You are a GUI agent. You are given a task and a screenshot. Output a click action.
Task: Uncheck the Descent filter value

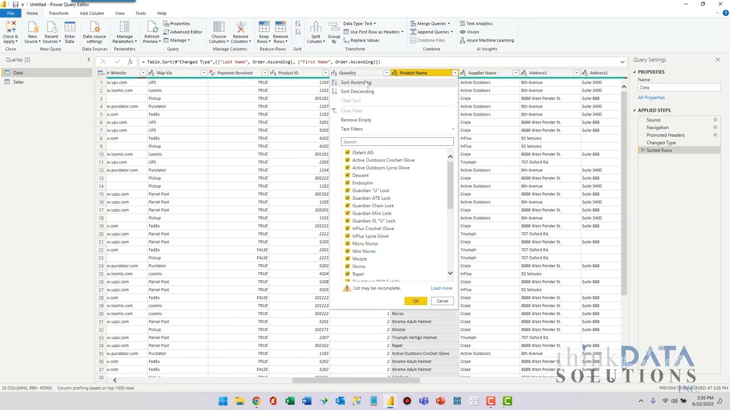(x=347, y=175)
